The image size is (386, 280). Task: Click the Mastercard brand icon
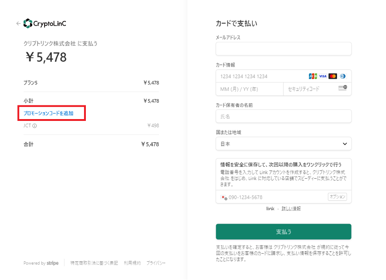tap(332, 76)
